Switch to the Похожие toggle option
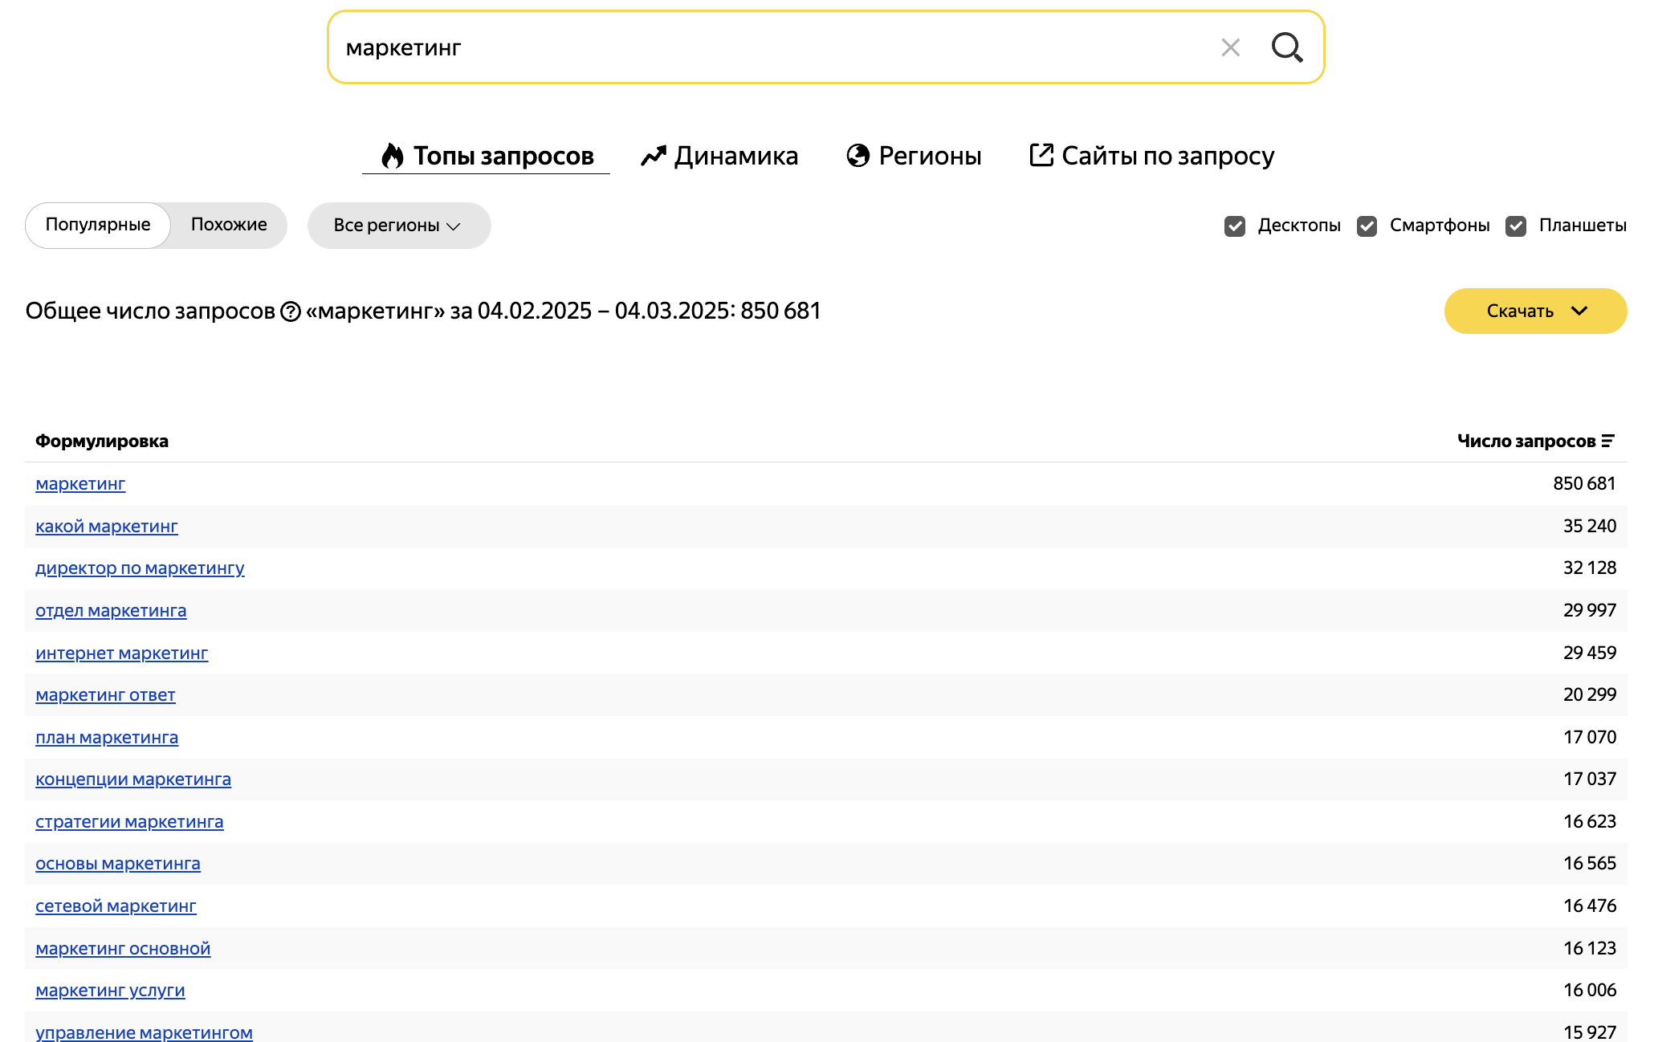This screenshot has height=1042, width=1654. [229, 225]
